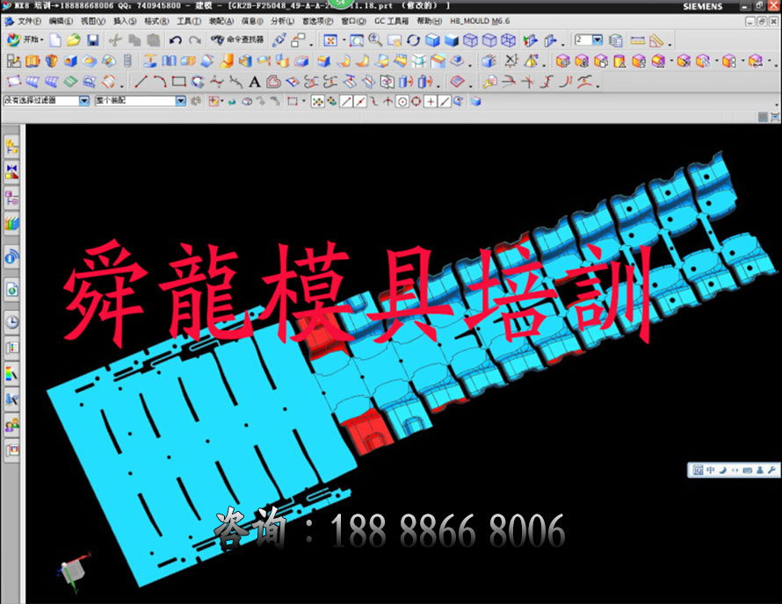Toggle End Point snap option
The image size is (782, 604).
coord(346,102)
